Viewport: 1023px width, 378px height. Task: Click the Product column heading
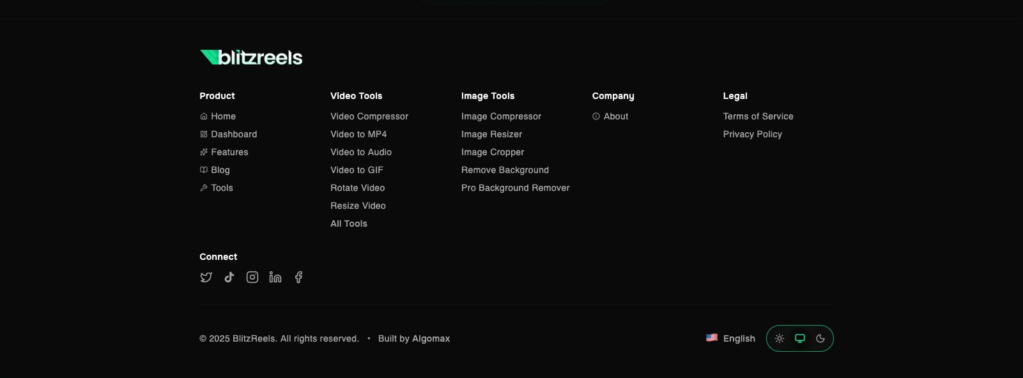point(217,96)
